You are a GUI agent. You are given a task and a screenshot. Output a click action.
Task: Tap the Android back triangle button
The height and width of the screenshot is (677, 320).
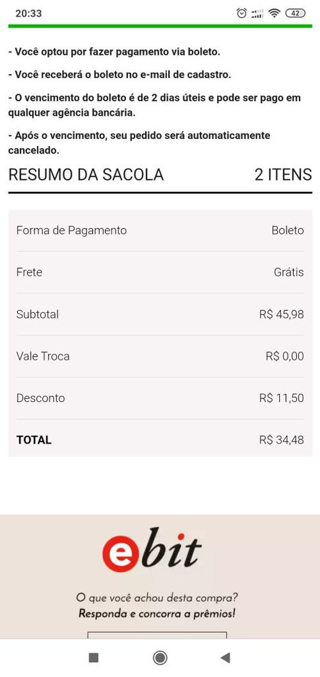225,658
